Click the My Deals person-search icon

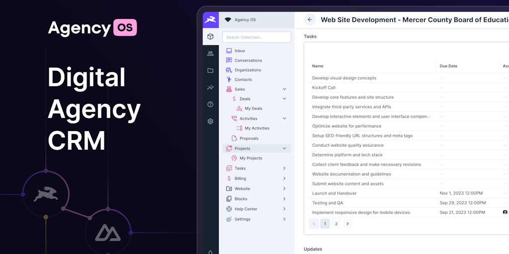coord(239,109)
